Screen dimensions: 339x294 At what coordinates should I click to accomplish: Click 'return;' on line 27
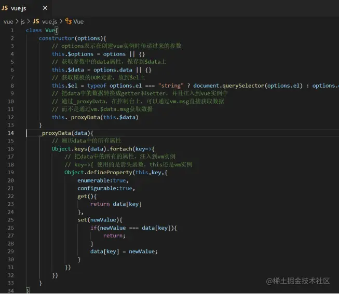pyautogui.click(x=114, y=236)
